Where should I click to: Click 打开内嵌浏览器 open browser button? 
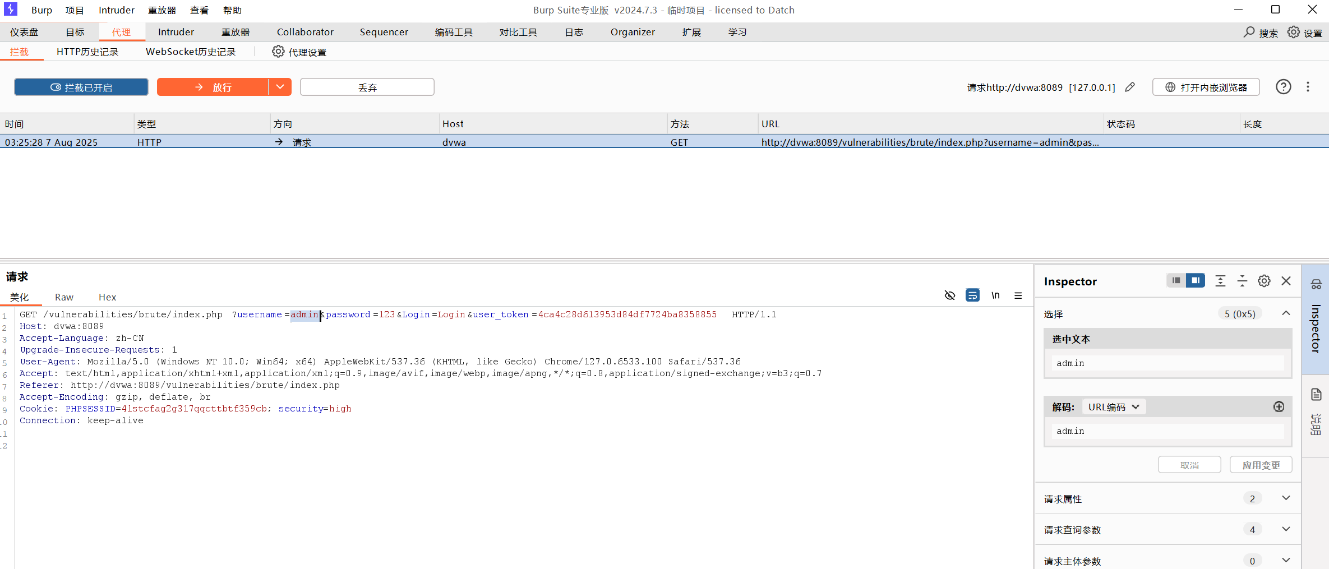(x=1206, y=87)
